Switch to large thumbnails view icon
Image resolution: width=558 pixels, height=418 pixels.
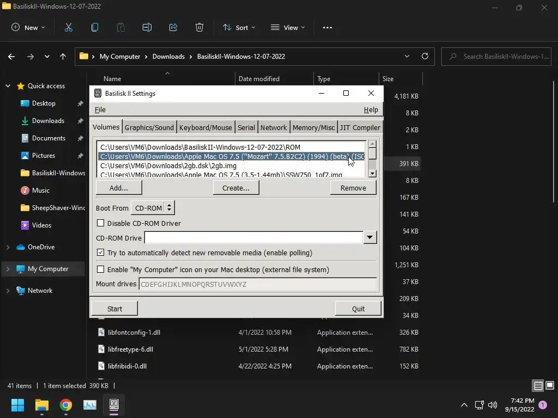[x=550, y=386]
